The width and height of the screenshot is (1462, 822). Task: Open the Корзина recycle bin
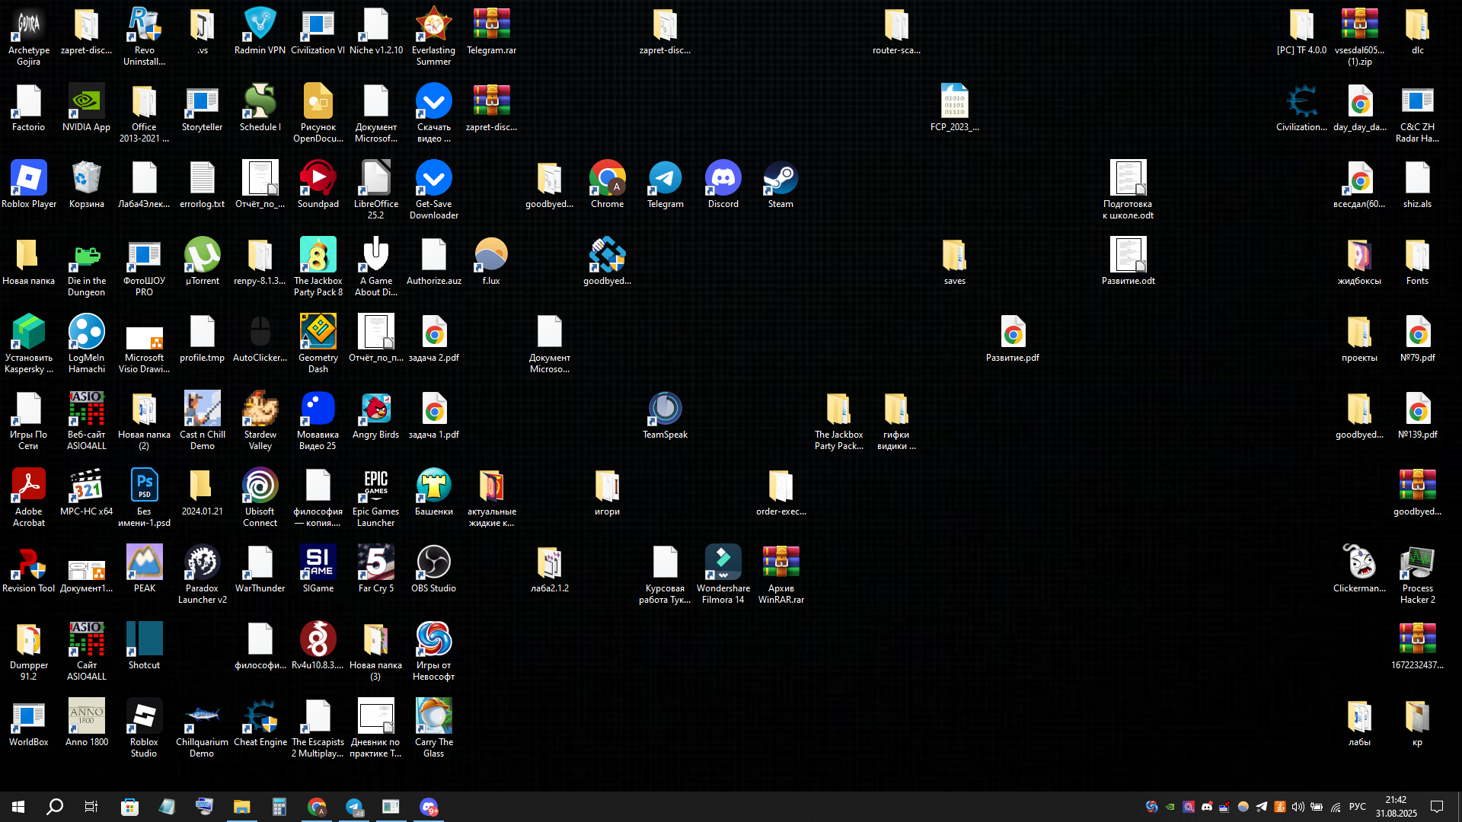(87, 185)
